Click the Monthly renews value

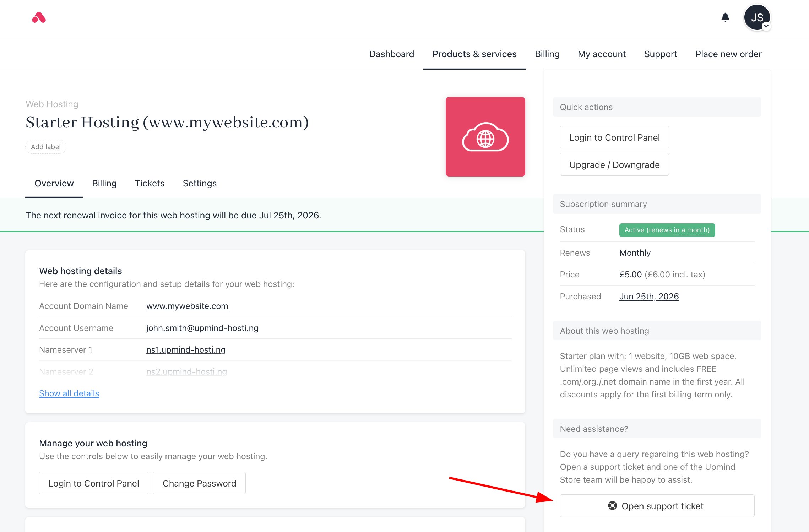[635, 253]
